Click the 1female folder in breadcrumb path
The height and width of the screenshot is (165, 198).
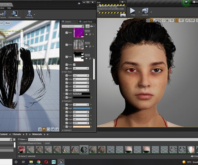17,134
